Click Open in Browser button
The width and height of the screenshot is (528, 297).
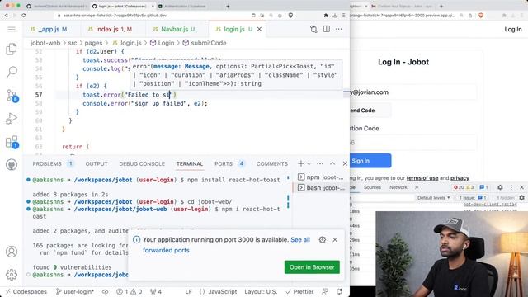pyautogui.click(x=312, y=267)
